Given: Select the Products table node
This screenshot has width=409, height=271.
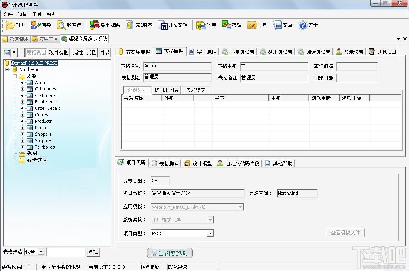Looking at the screenshot, I should (43, 121).
